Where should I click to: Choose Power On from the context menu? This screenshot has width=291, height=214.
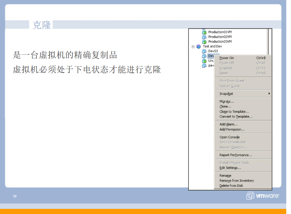(227, 58)
